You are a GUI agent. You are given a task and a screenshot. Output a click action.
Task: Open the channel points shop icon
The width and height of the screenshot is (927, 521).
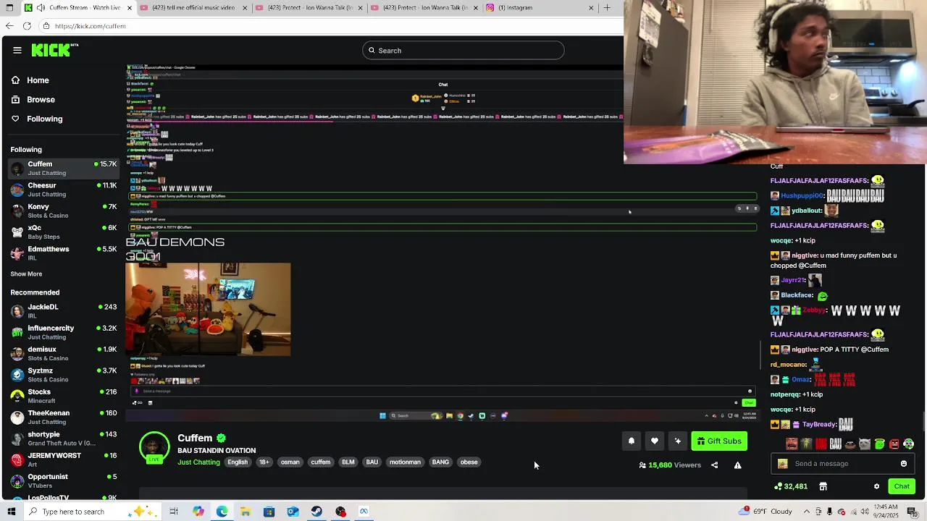point(823,486)
